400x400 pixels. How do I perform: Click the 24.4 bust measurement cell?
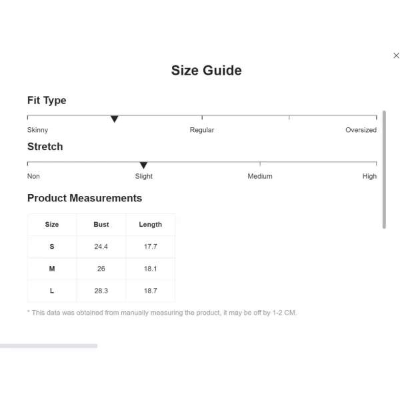(101, 247)
